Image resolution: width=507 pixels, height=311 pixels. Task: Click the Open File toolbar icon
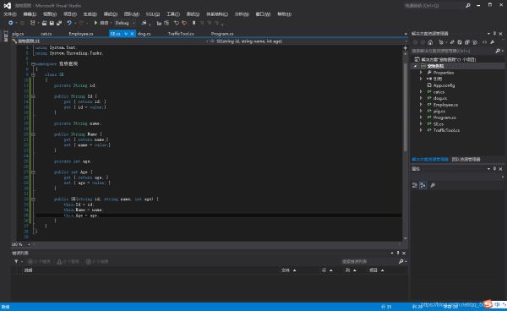(44, 23)
